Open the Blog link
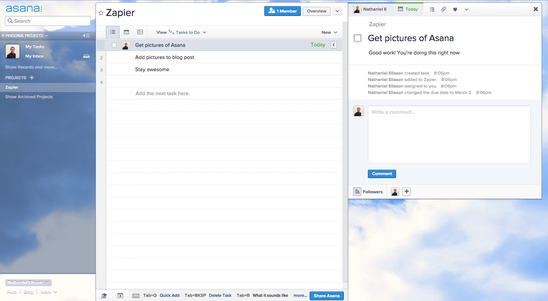Screen dimensions: 548x301 [x=29, y=292]
